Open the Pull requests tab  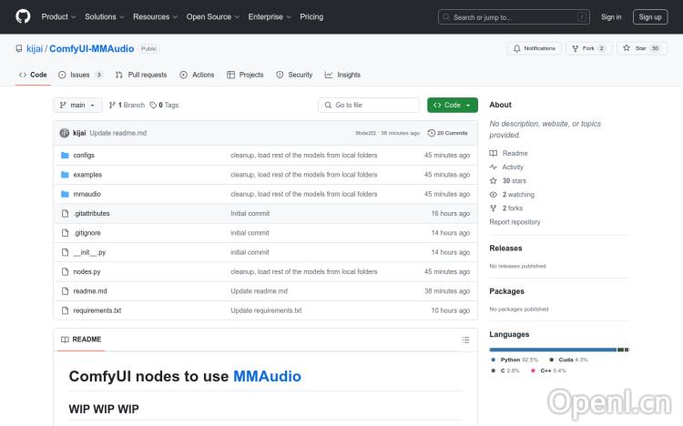(141, 75)
